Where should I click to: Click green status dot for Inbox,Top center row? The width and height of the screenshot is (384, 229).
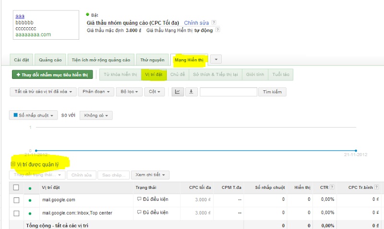[30, 213]
